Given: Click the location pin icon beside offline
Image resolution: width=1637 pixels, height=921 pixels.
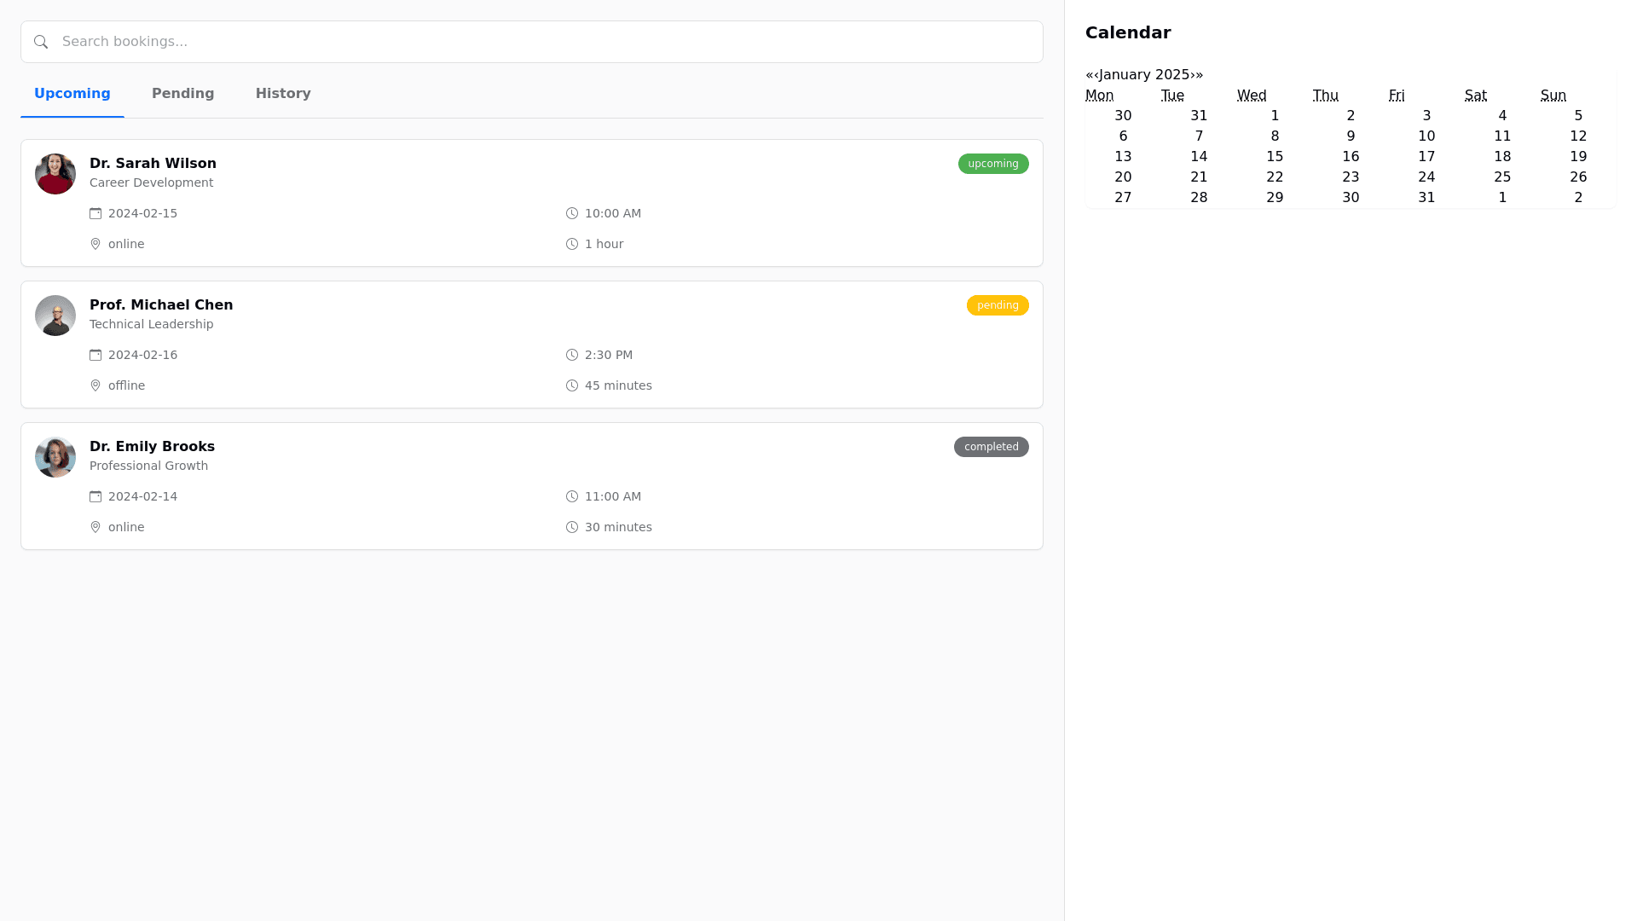Looking at the screenshot, I should click(95, 385).
